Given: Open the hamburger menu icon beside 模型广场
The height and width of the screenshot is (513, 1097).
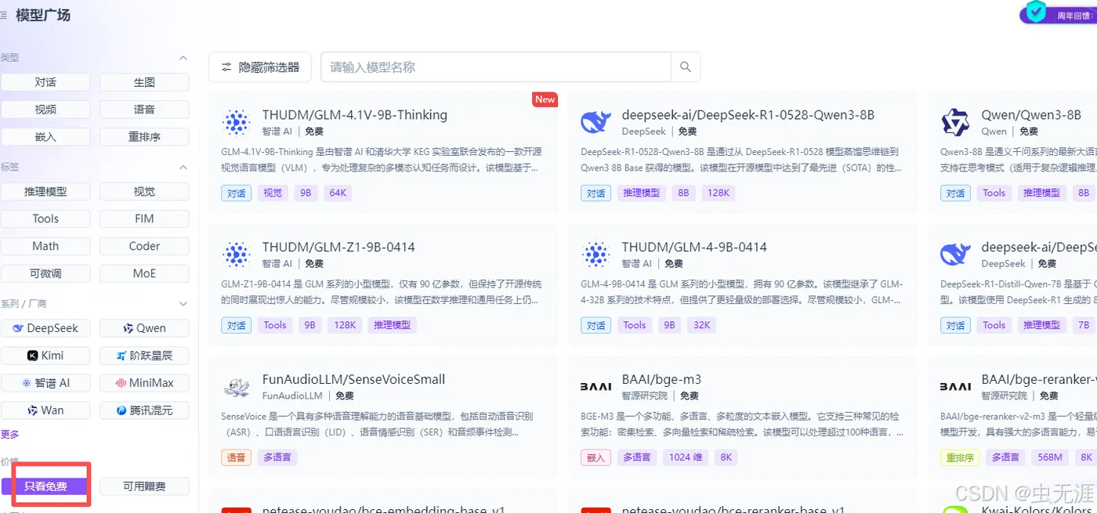Looking at the screenshot, I should point(4,14).
